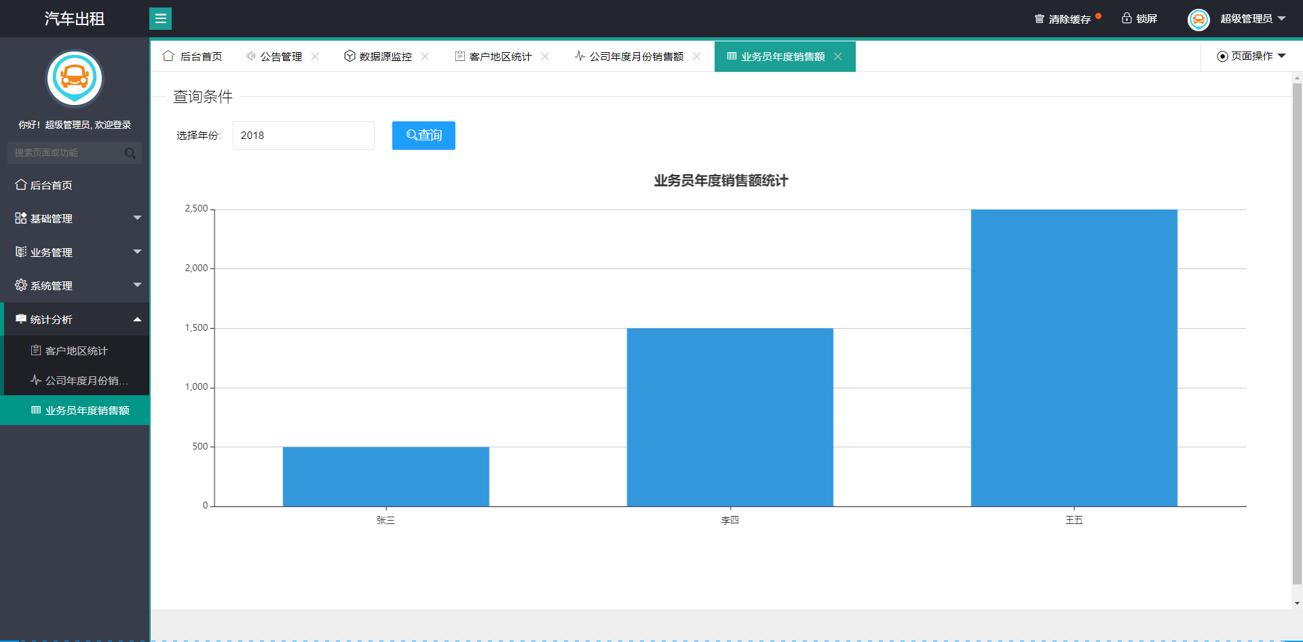Click the 超级管理员 account name
This screenshot has width=1303, height=642.
[1246, 19]
